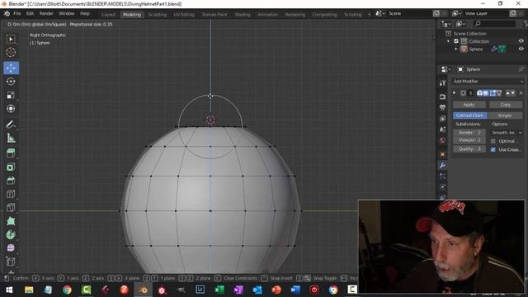This screenshot has width=528, height=297.
Task: Open Particles properties tab
Action: click(x=442, y=176)
